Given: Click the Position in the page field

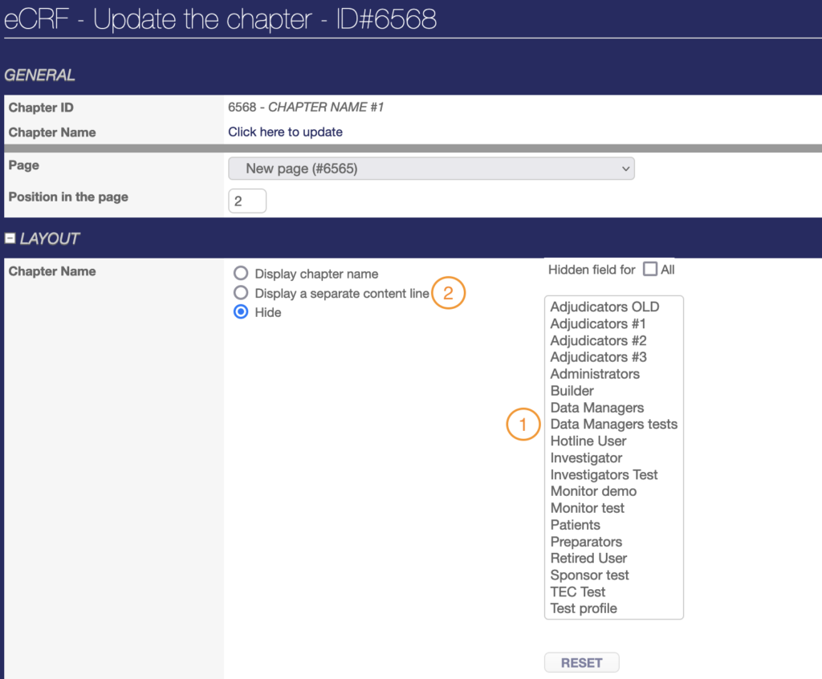Looking at the screenshot, I should pyautogui.click(x=247, y=201).
